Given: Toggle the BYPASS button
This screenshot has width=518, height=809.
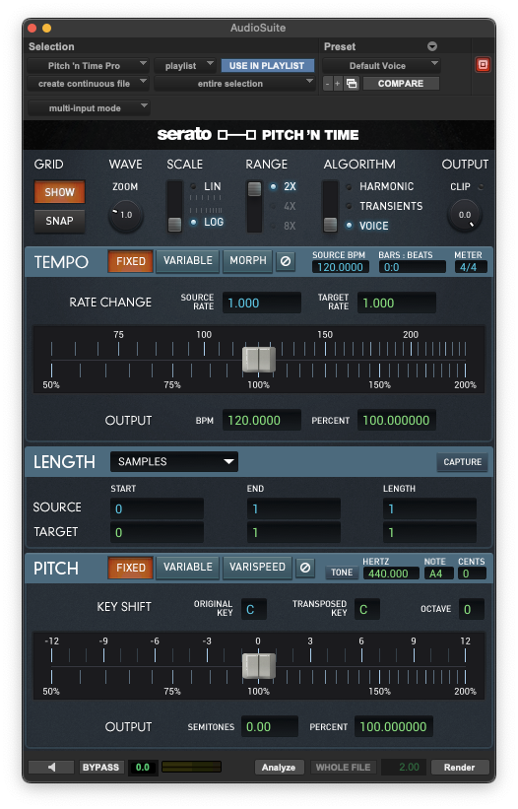Looking at the screenshot, I should click(100, 768).
